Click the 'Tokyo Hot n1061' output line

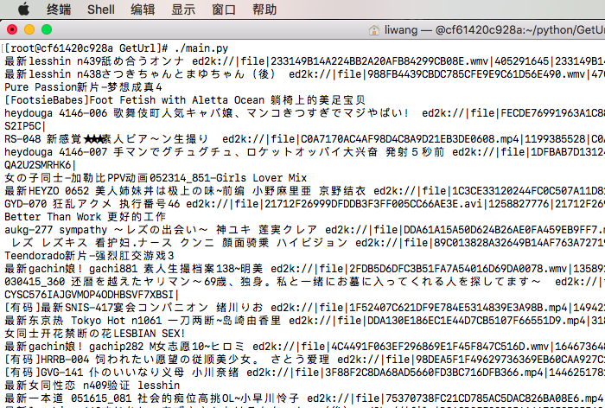pyautogui.click(x=305, y=321)
